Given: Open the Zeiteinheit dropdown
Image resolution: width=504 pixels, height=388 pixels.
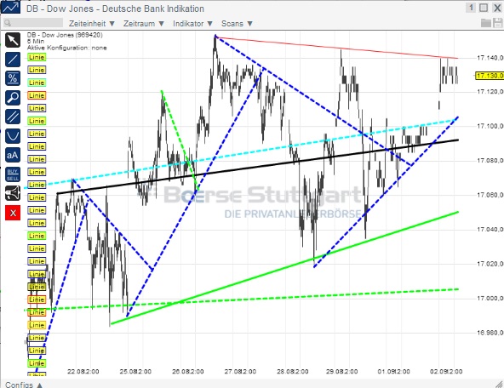Looking at the screenshot, I should pos(92,24).
